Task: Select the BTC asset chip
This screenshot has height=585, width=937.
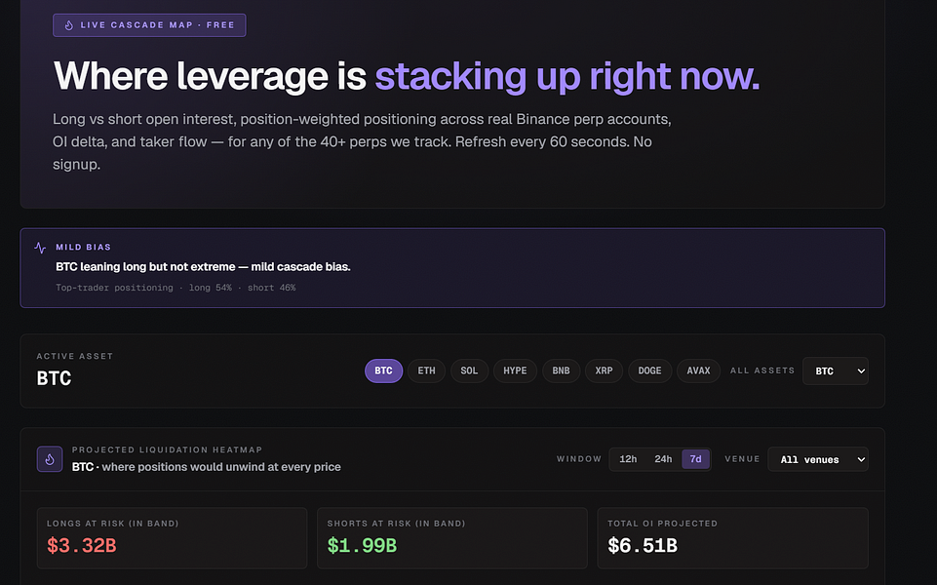Action: (x=383, y=370)
